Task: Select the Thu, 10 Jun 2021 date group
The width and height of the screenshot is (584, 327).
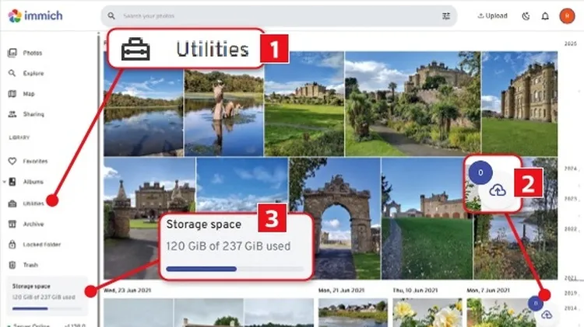Action: 415,290
